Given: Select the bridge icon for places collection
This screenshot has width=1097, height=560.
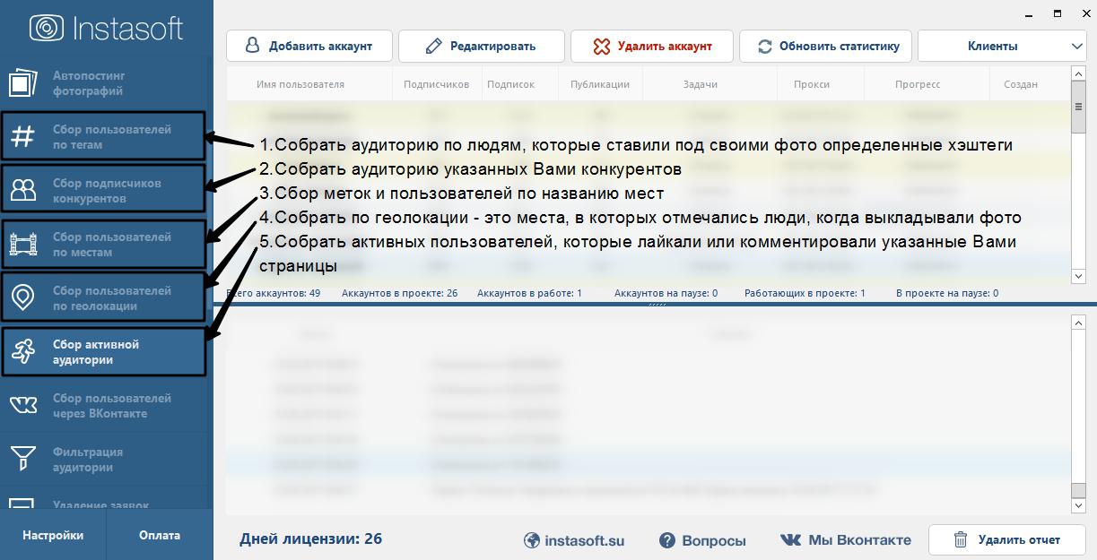Looking at the screenshot, I should point(22,245).
